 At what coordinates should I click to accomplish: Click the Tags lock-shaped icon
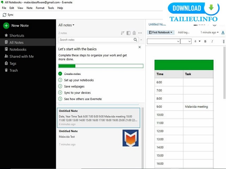6,63
